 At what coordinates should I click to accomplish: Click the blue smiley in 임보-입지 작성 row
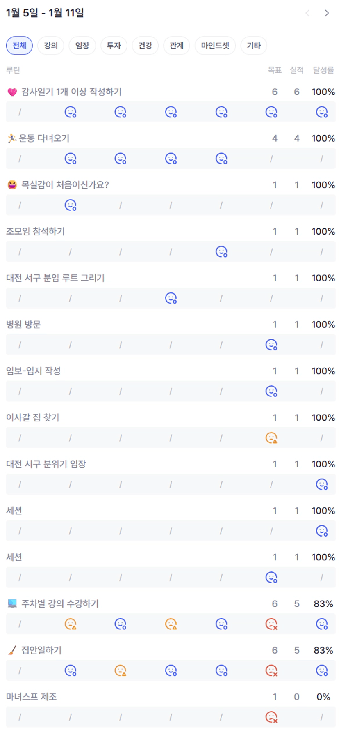click(x=271, y=391)
